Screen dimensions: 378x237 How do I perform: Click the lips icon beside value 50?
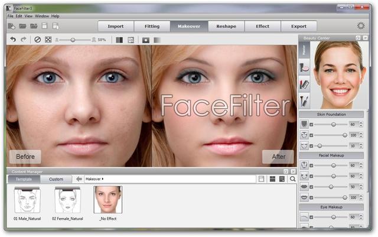(x=304, y=187)
